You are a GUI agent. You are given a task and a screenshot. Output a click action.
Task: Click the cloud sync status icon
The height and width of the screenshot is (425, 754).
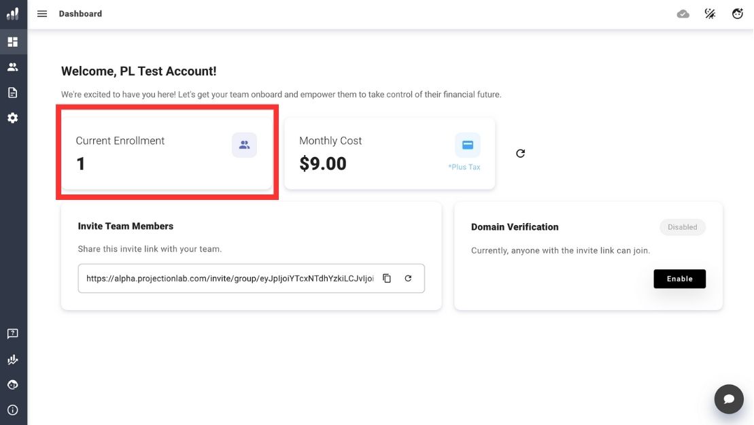[683, 14]
